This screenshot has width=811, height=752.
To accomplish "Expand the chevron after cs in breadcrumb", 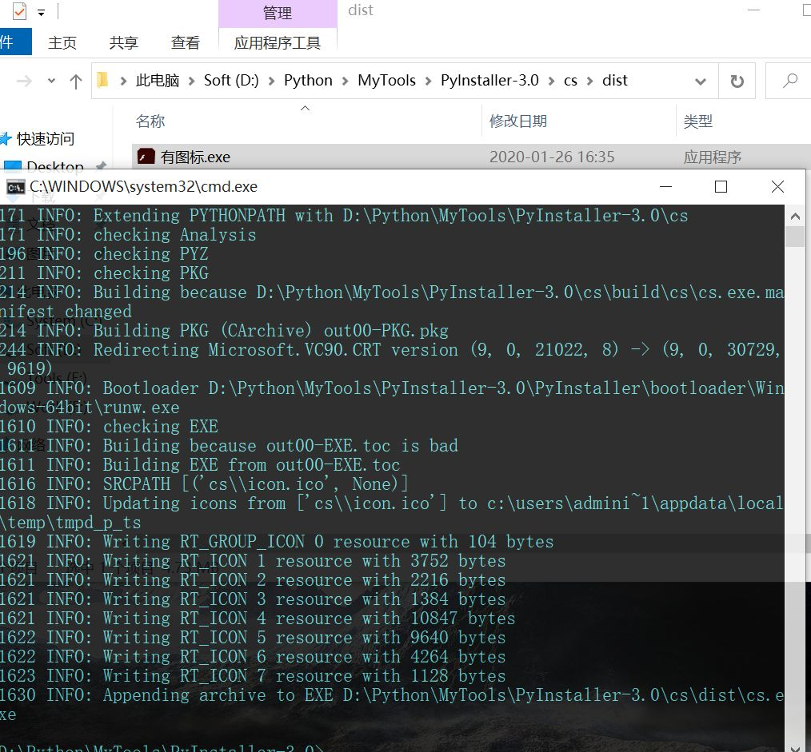I will coord(589,82).
